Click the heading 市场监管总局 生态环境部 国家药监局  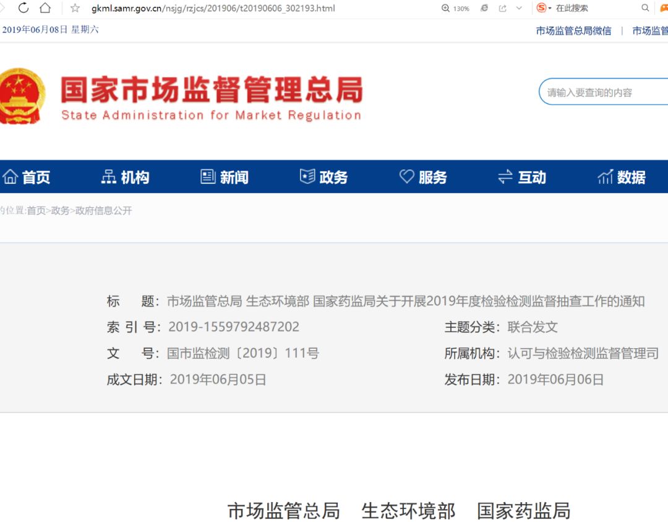[x=399, y=510]
